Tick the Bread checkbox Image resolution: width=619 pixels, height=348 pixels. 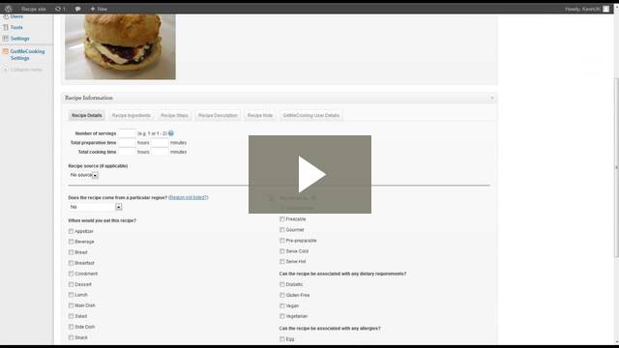coord(71,252)
